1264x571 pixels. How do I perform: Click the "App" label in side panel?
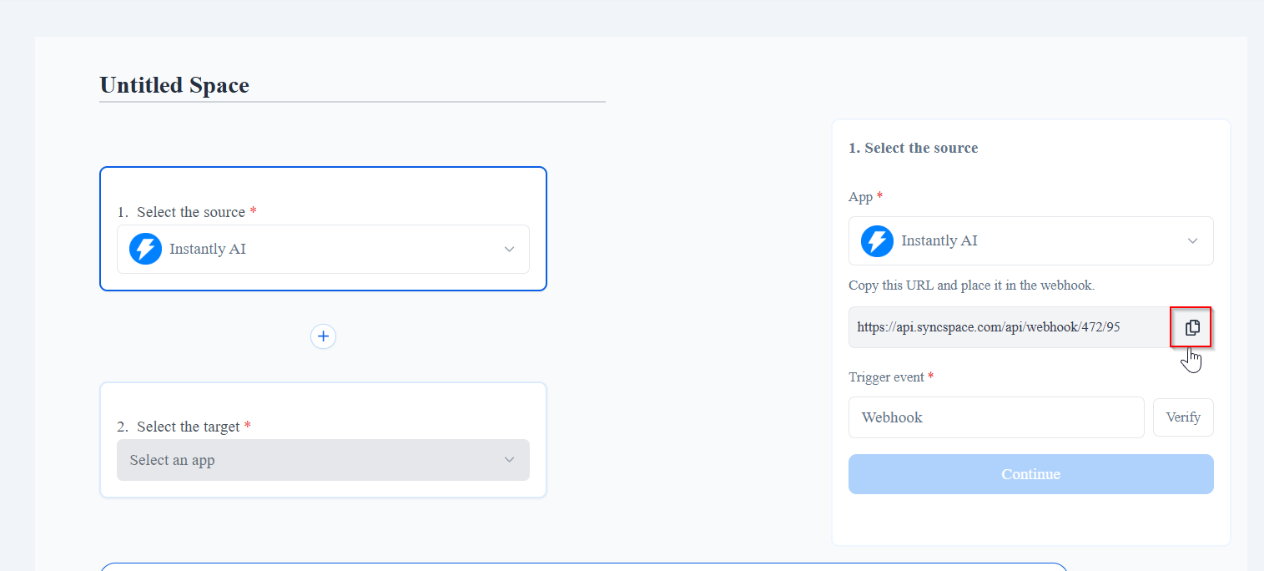click(x=860, y=197)
